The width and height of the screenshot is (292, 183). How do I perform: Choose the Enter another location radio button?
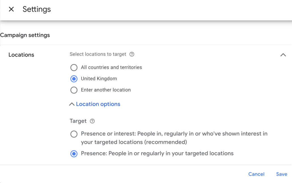tap(74, 90)
